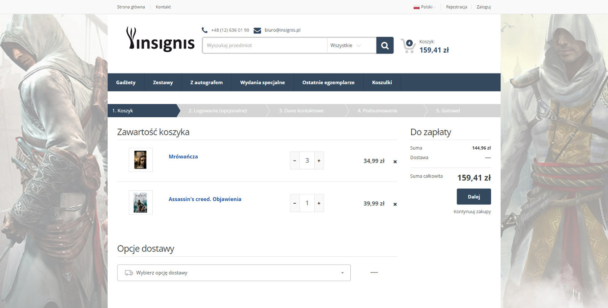Select step 5. Gotowe!

pyautogui.click(x=463, y=111)
